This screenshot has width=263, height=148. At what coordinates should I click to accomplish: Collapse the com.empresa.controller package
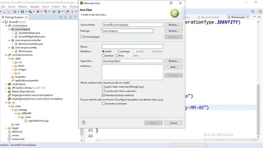9,40
